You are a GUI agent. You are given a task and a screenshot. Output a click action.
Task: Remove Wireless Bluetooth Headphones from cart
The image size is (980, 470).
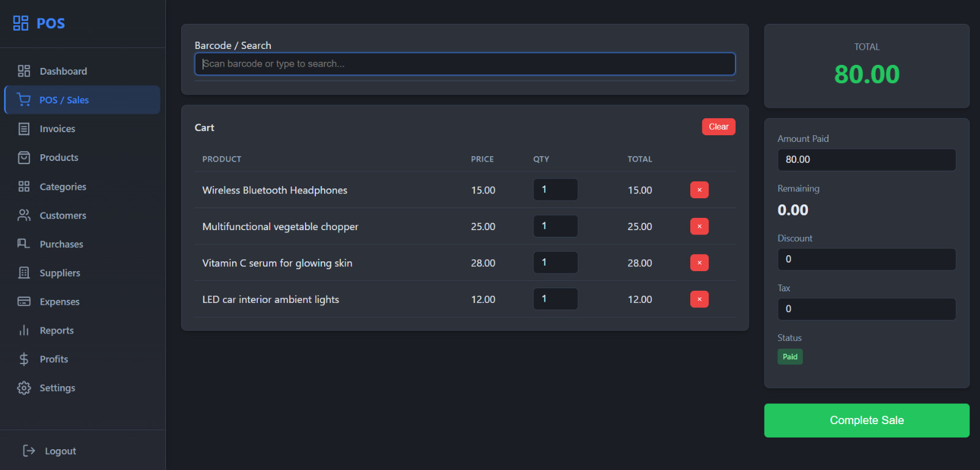[699, 190]
